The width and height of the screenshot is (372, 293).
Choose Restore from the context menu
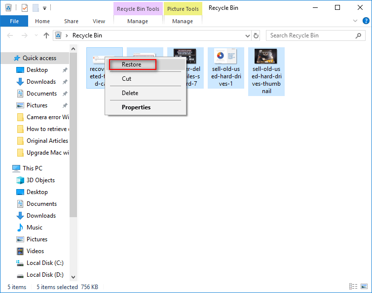tap(146, 65)
